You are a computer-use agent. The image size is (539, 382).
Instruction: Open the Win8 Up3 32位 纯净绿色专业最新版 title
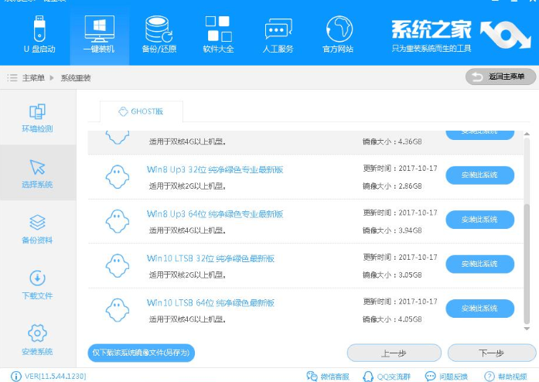(x=215, y=169)
